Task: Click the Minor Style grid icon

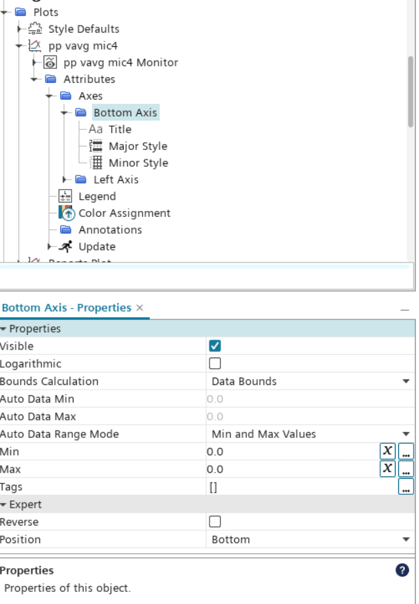Action: (x=96, y=163)
